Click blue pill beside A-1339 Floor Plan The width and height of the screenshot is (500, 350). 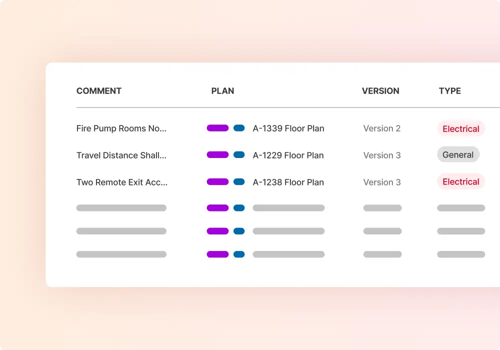click(239, 128)
